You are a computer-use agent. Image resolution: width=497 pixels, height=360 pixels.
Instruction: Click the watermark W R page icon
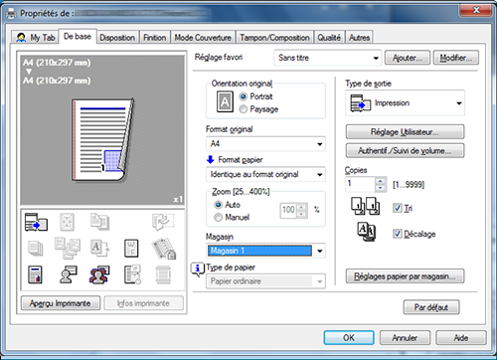(x=131, y=249)
